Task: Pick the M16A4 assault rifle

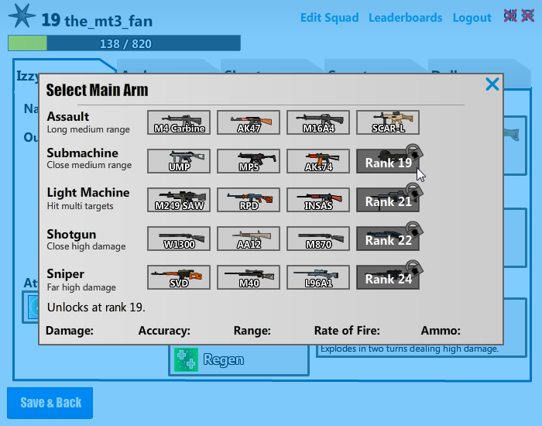Action: [x=318, y=122]
